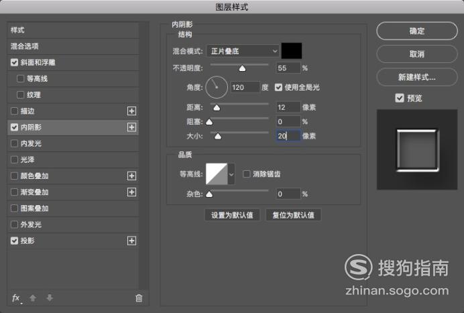Click the 新建样式... button
The width and height of the screenshot is (464, 313).
(417, 77)
